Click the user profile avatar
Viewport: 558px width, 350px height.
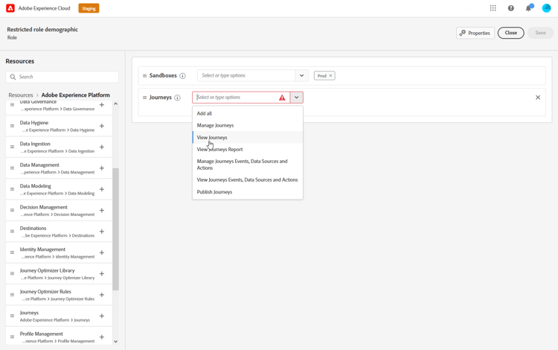point(546,8)
